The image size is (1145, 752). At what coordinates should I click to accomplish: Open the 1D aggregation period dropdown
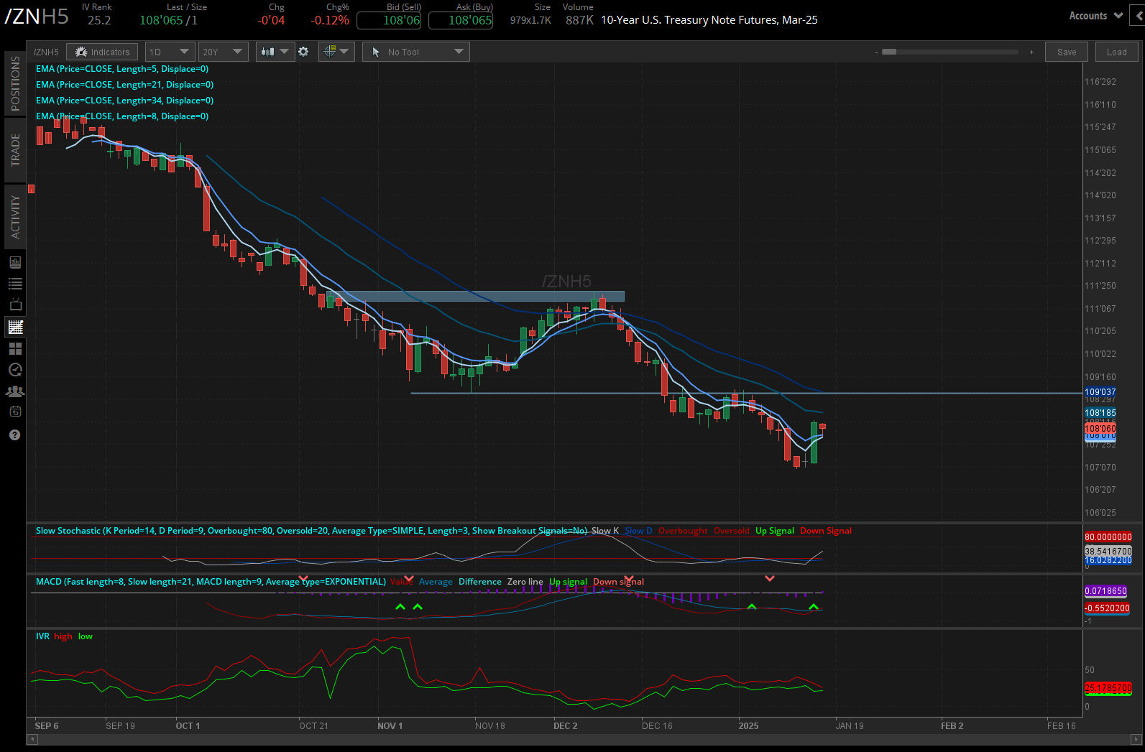click(170, 52)
